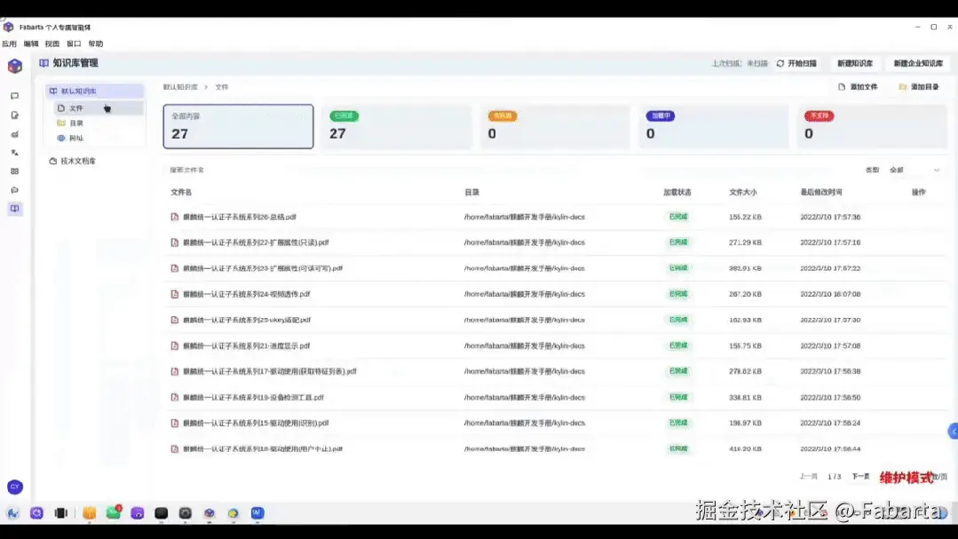Image resolution: width=958 pixels, height=539 pixels.
Task: Open the blue W WPS icon in taskbar
Action: [x=257, y=513]
